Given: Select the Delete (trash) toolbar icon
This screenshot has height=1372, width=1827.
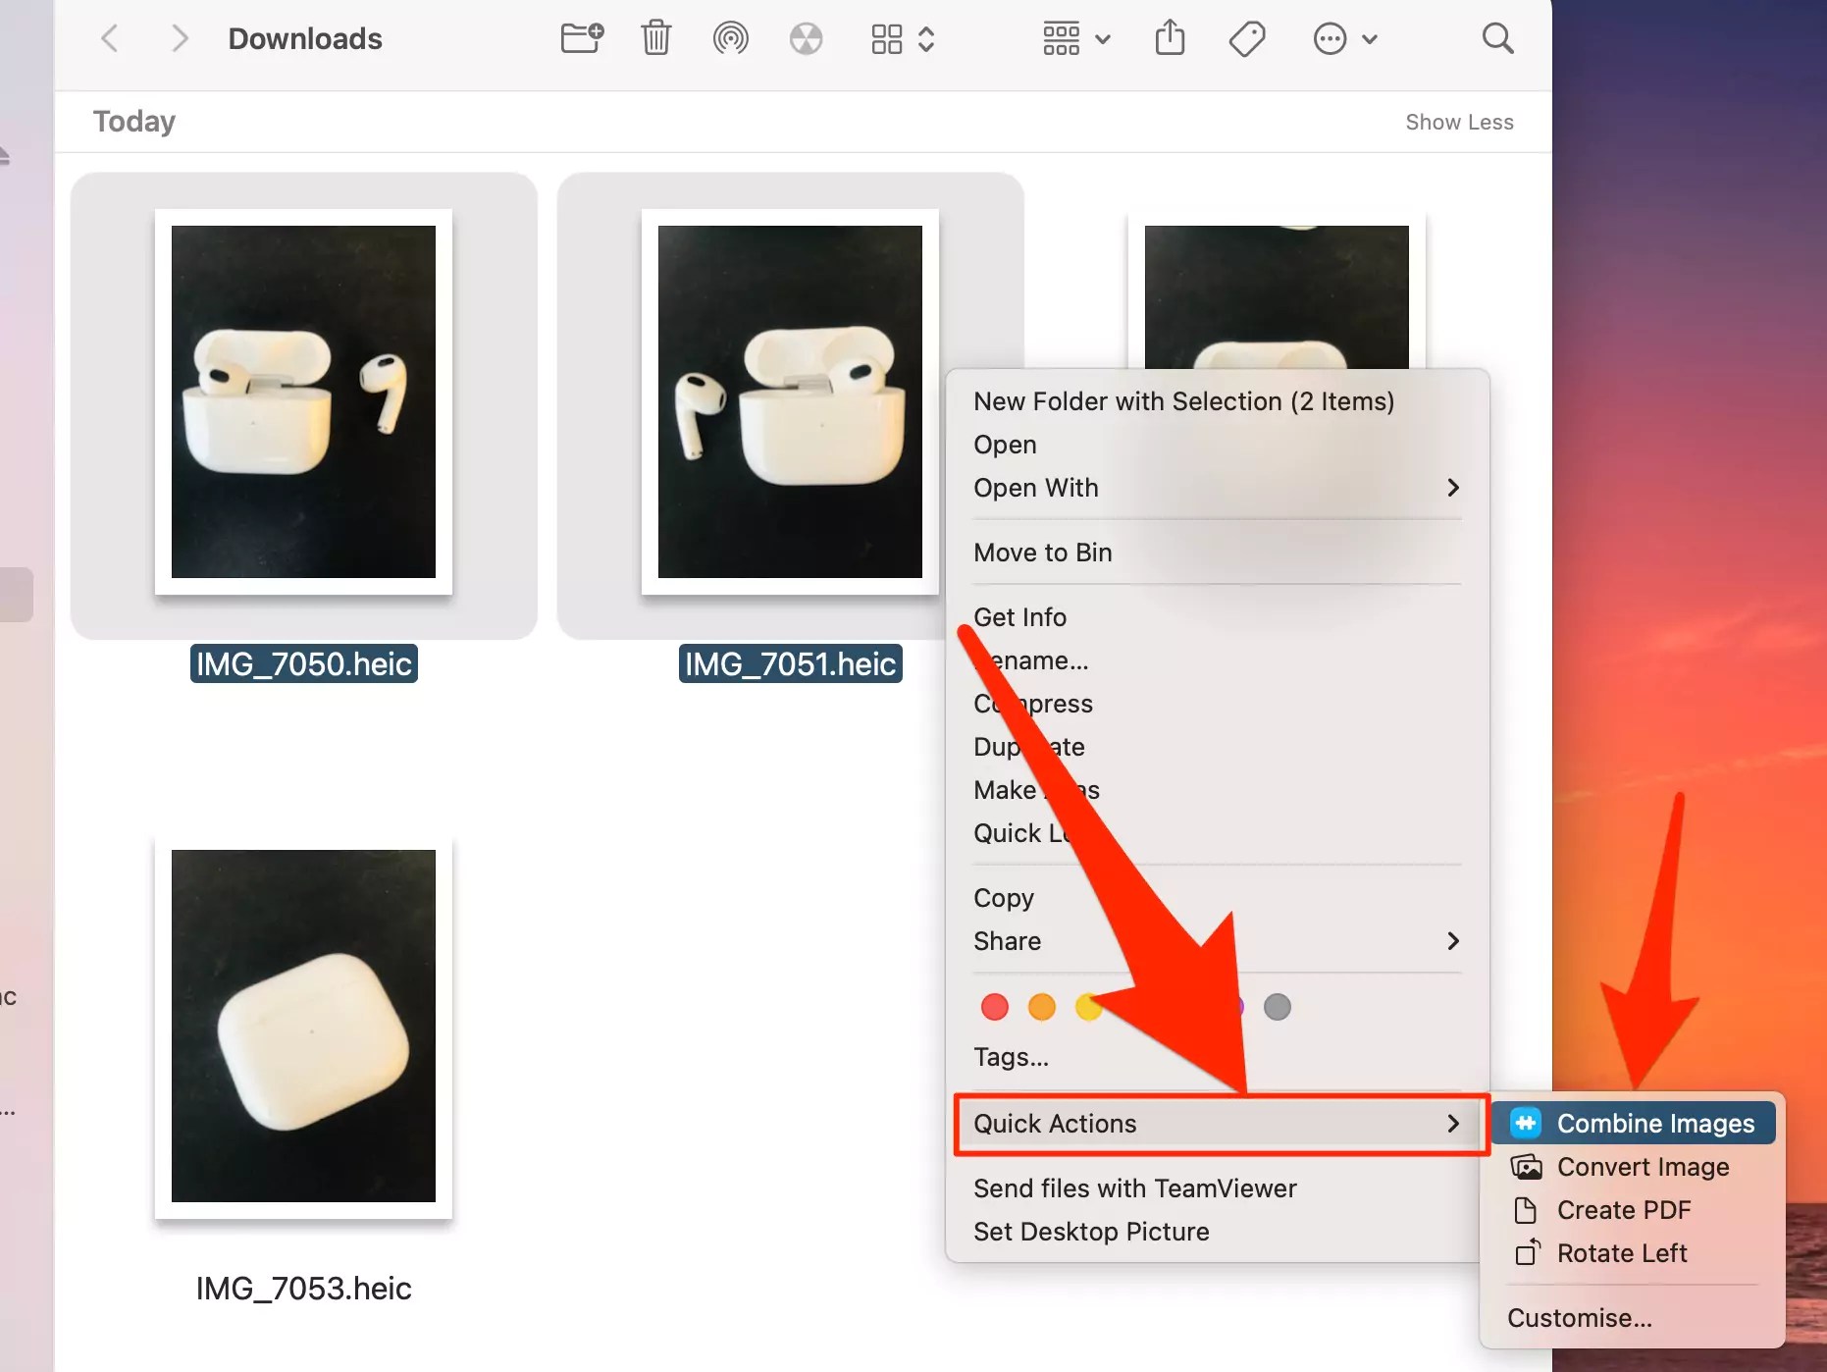Looking at the screenshot, I should point(655,38).
